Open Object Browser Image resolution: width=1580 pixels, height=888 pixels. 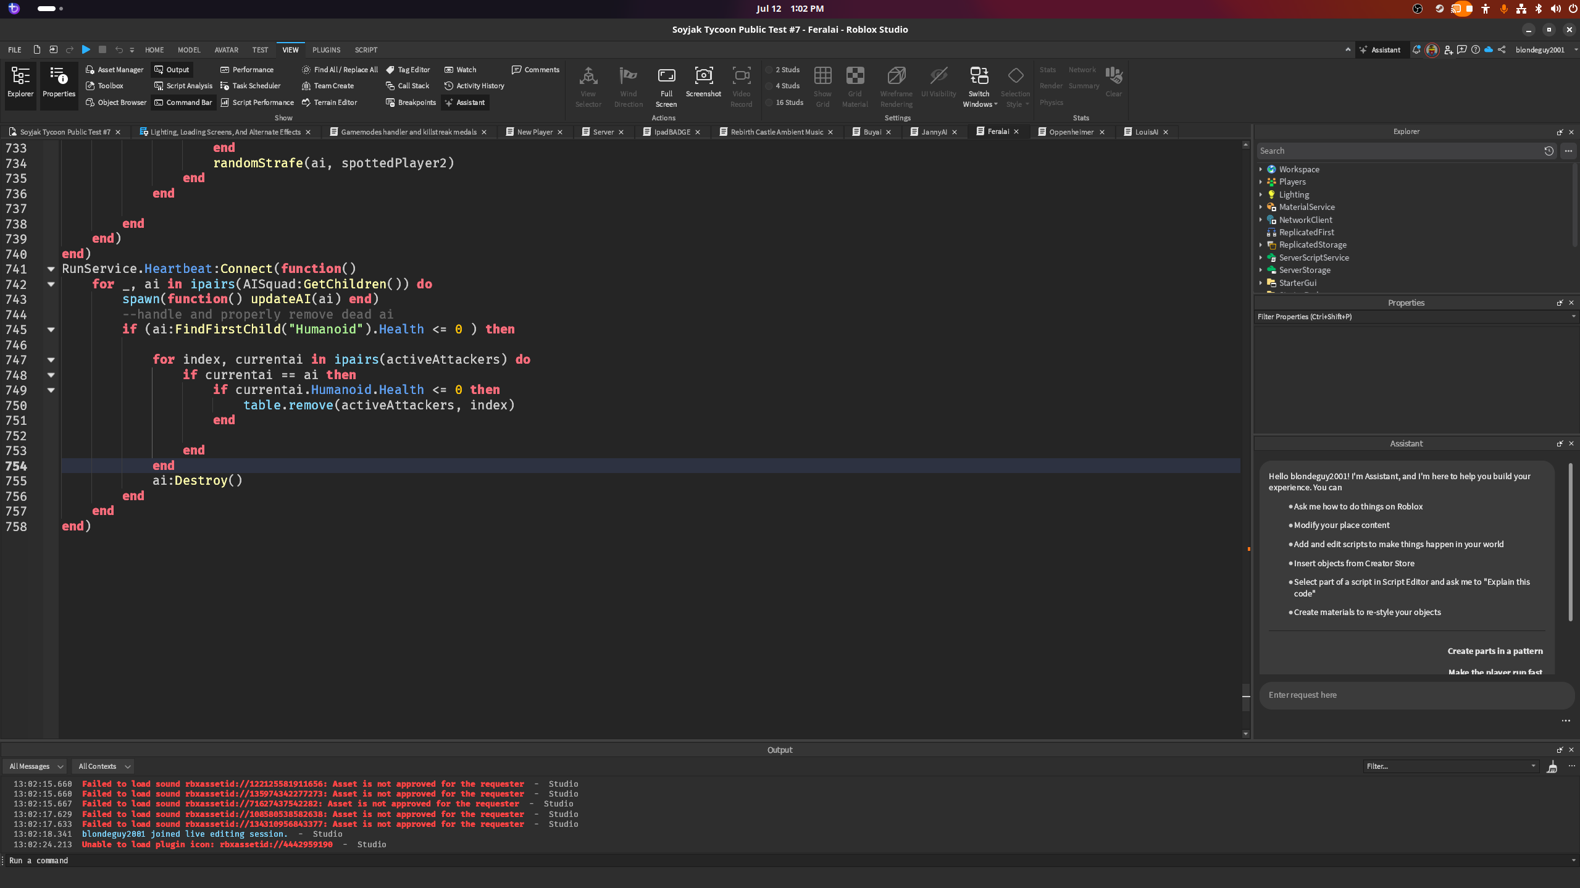[x=116, y=103]
